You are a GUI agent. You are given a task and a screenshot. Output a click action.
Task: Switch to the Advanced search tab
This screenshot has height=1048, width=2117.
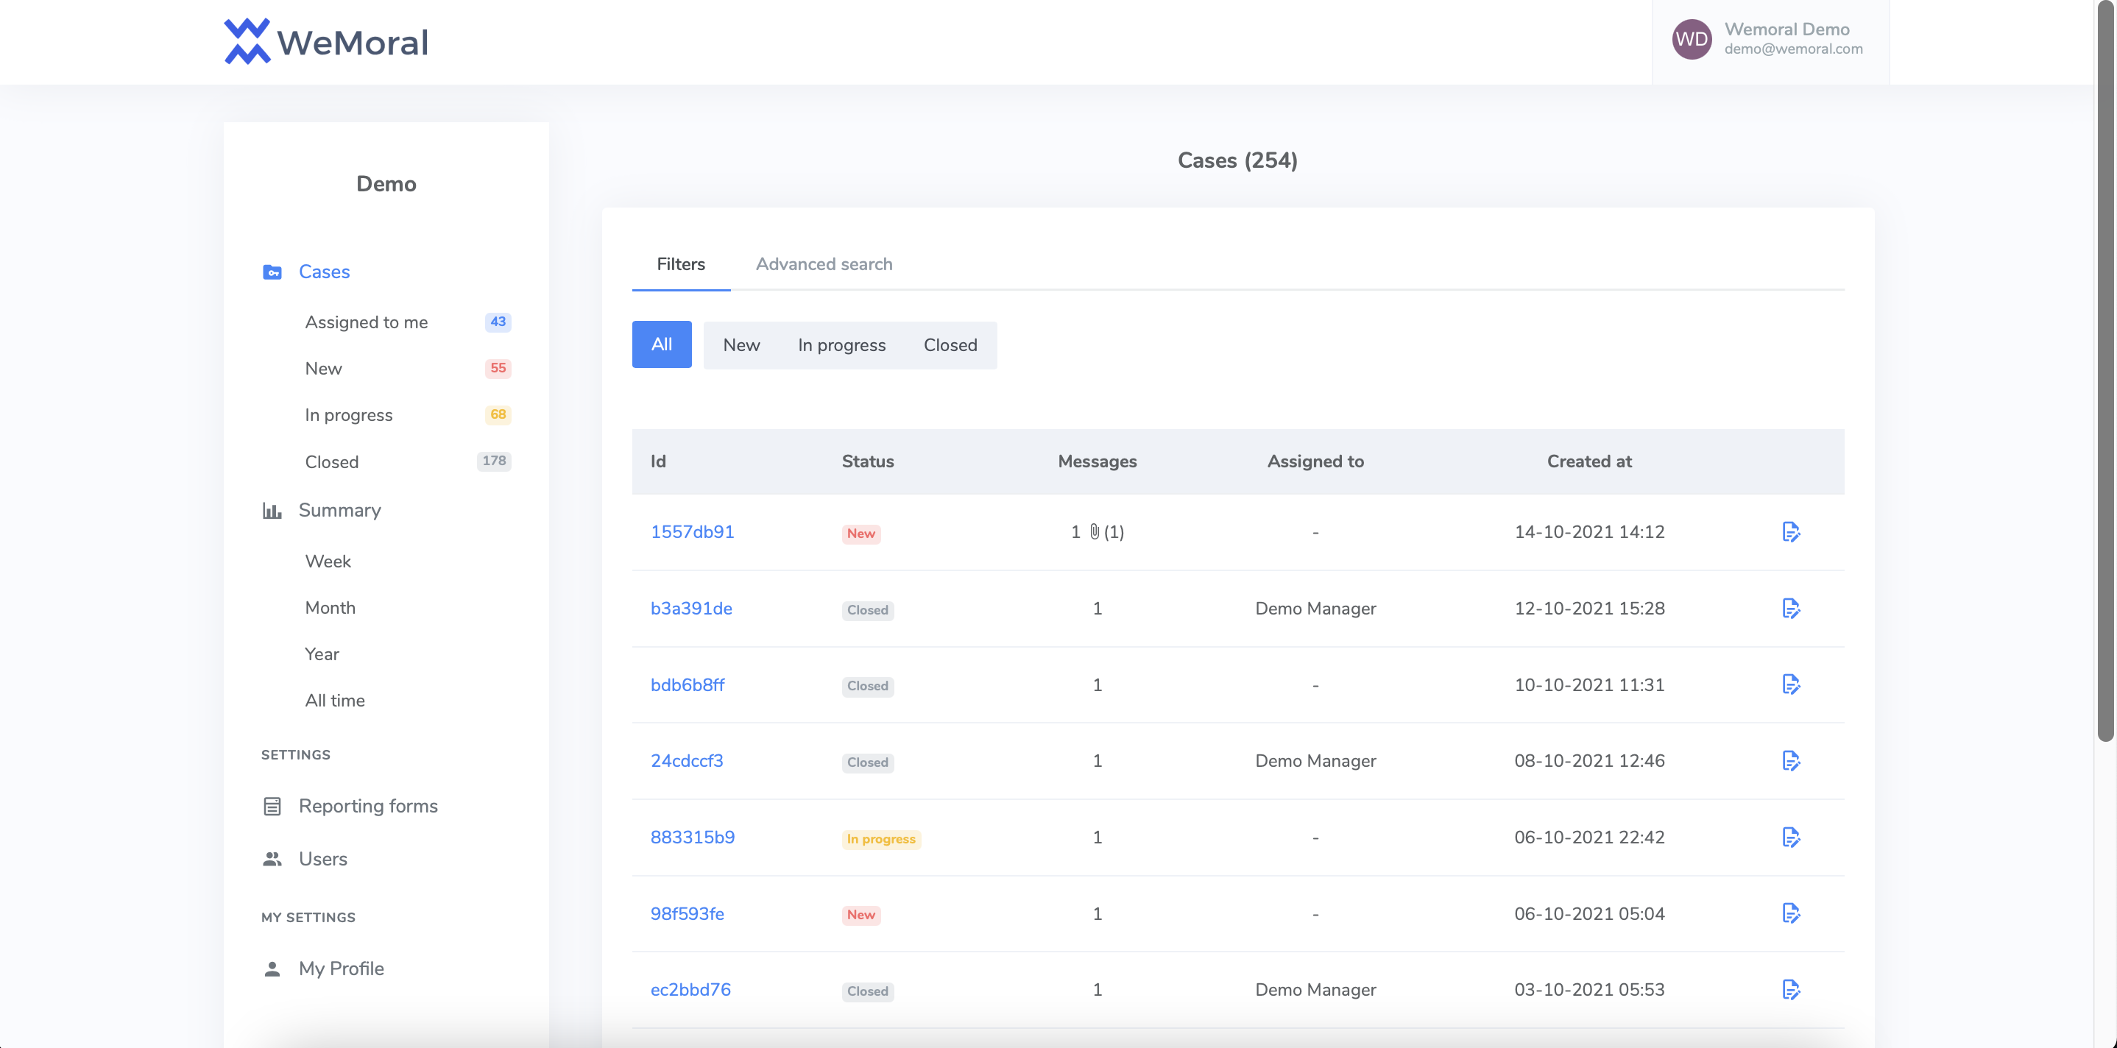[x=824, y=264]
